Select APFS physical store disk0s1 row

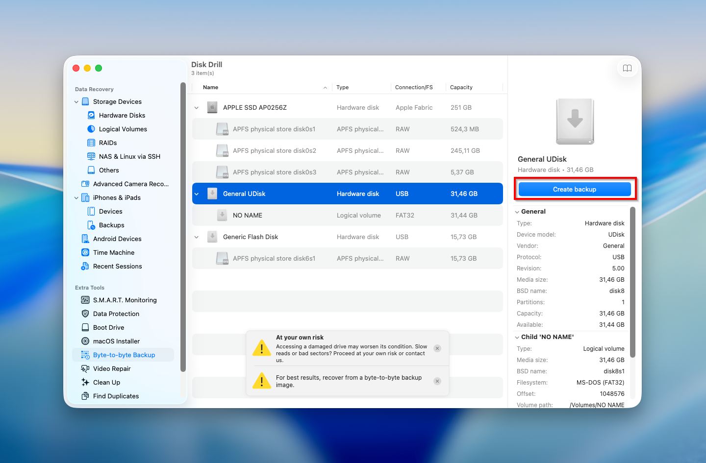coord(347,129)
